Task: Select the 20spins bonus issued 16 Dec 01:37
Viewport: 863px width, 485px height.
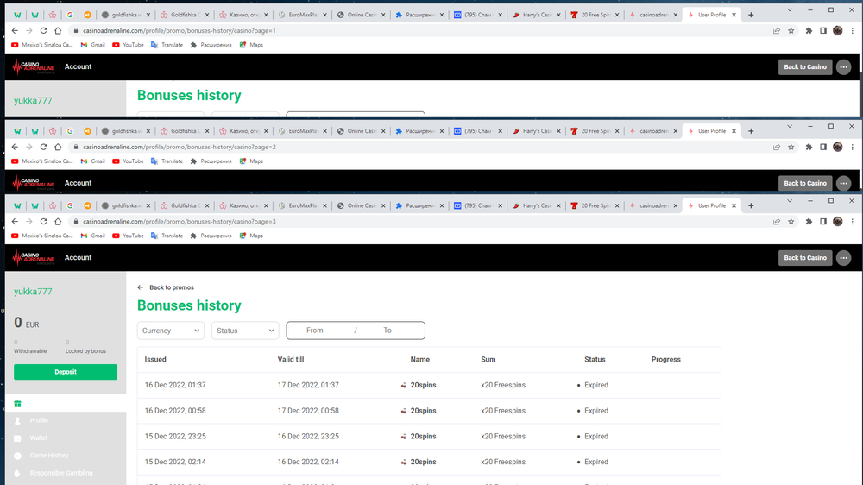Action: tap(423, 386)
